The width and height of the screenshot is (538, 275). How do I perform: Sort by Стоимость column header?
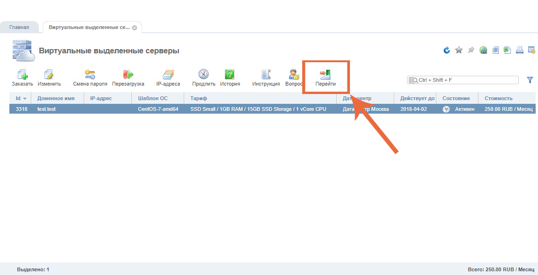tap(507, 98)
